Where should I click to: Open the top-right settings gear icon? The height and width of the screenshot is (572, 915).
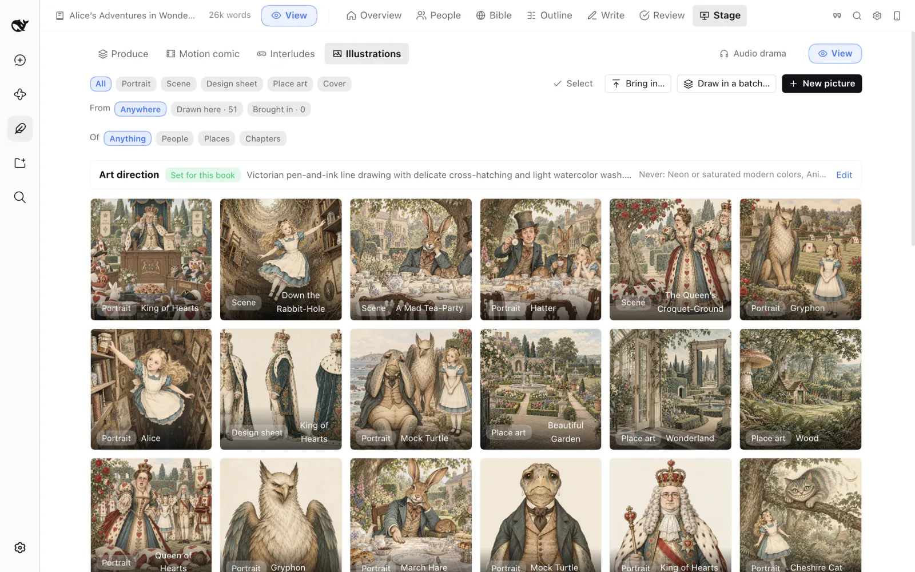click(877, 16)
